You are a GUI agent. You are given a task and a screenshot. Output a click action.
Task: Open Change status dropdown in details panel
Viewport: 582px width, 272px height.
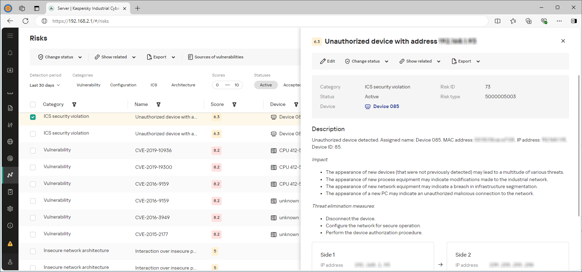(x=367, y=61)
